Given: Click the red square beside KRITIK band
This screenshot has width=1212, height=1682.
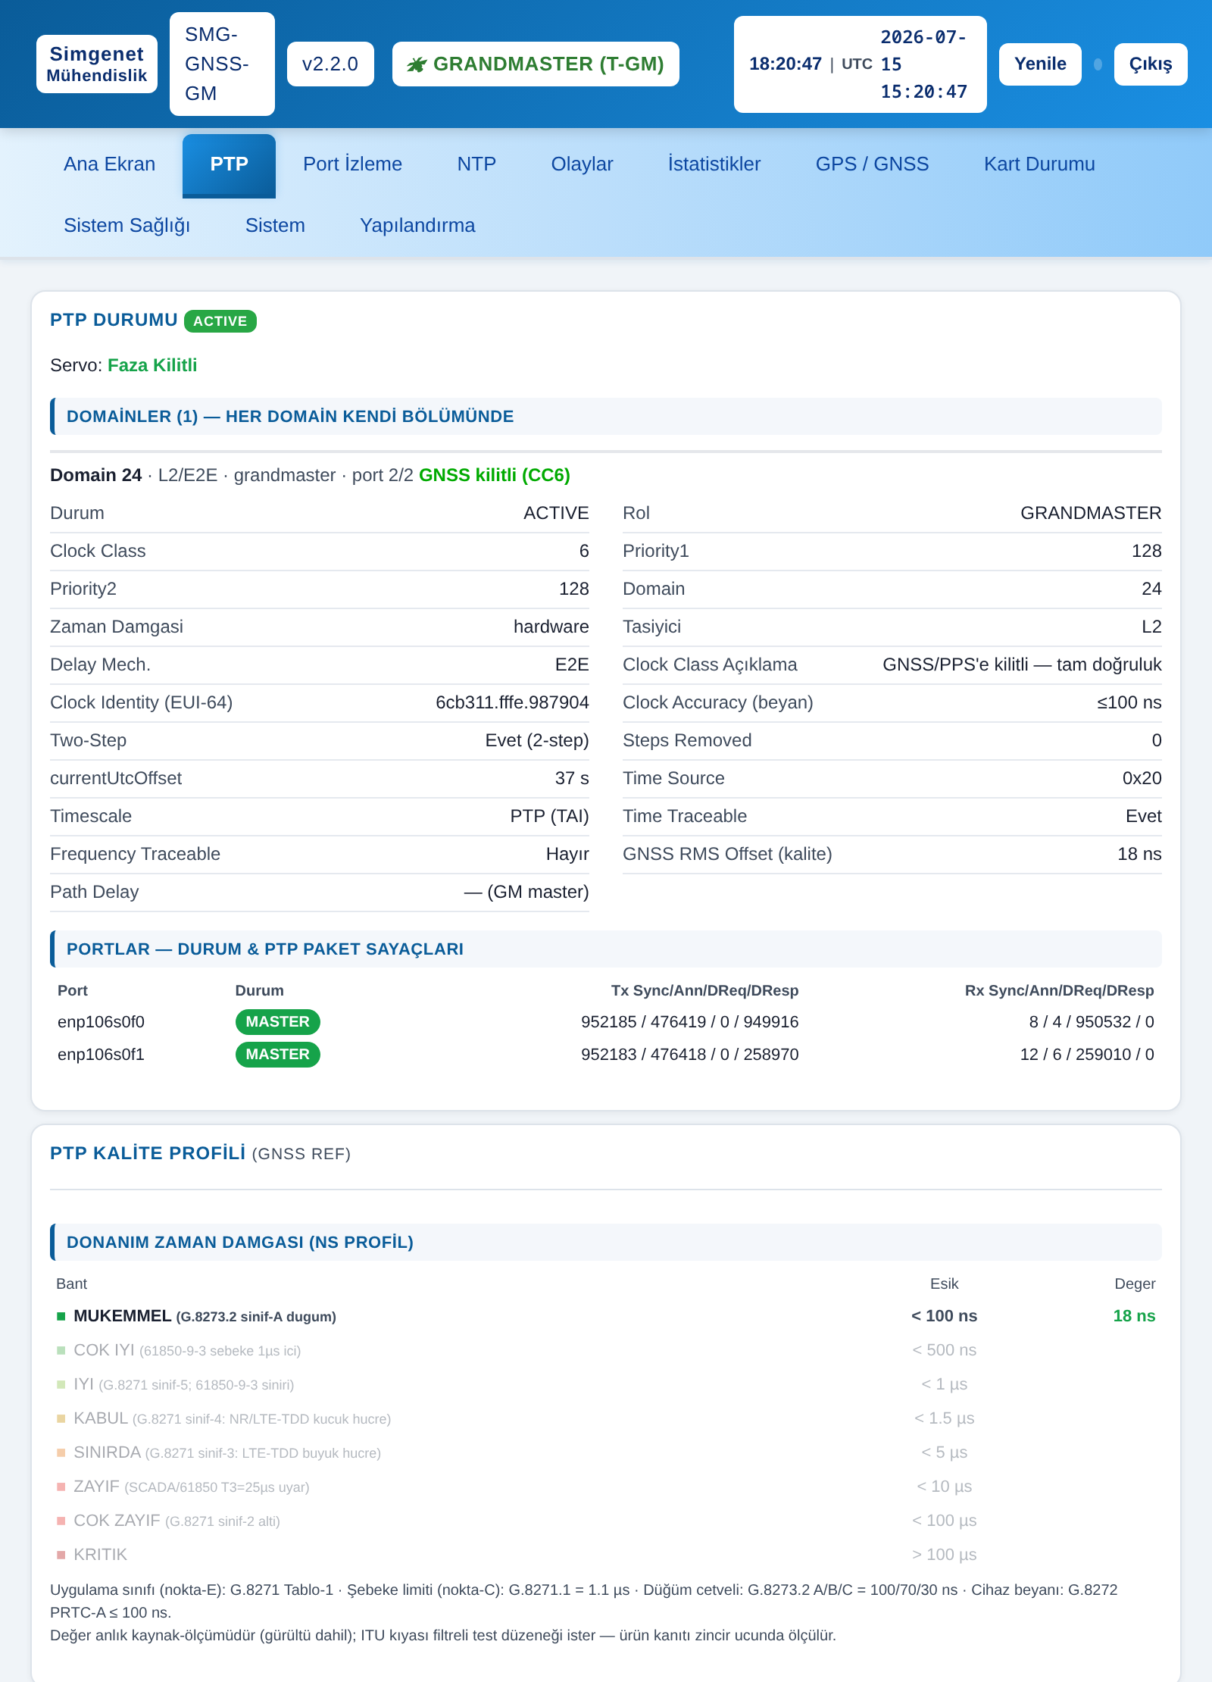Looking at the screenshot, I should coord(61,1555).
